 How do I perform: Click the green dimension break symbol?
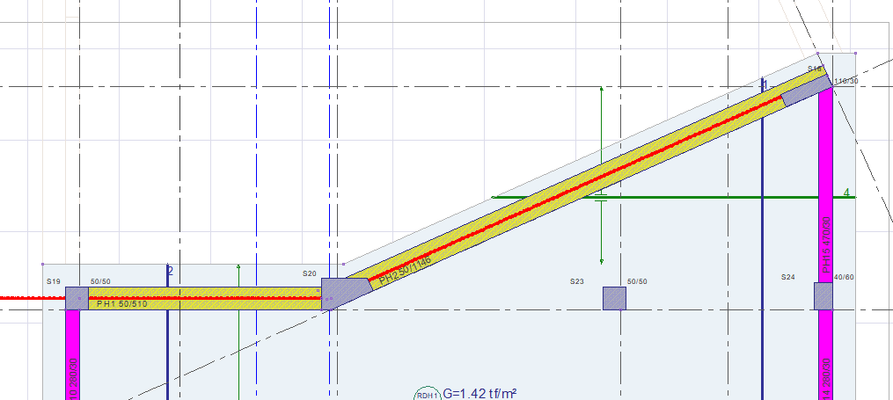click(602, 198)
